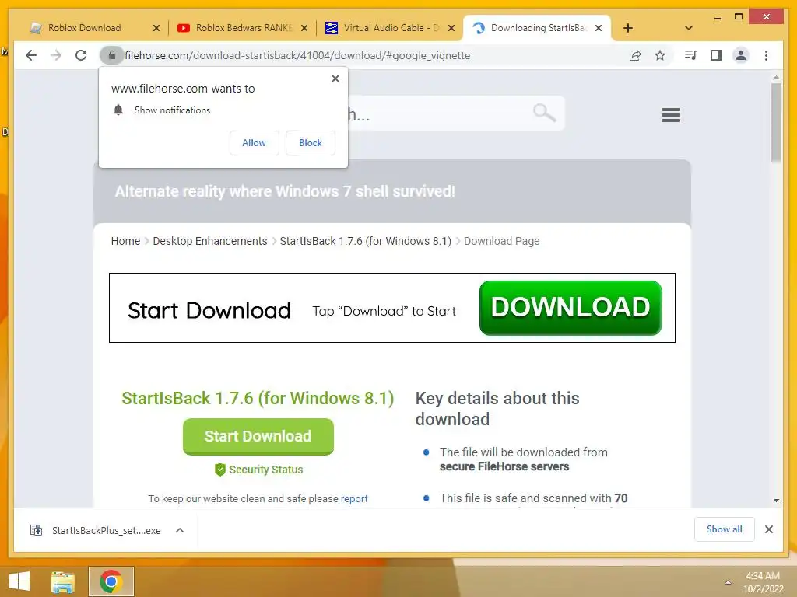Open the Windows Start button
This screenshot has height=597, width=797.
pos(19,581)
